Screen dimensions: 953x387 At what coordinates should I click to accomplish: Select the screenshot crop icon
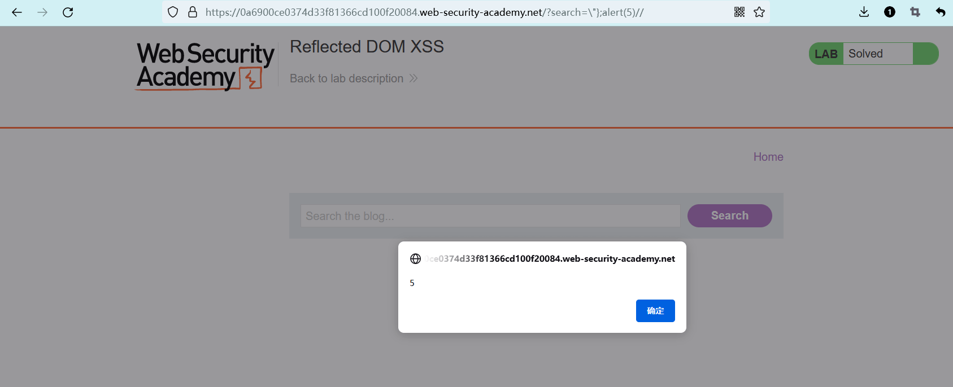(x=915, y=12)
